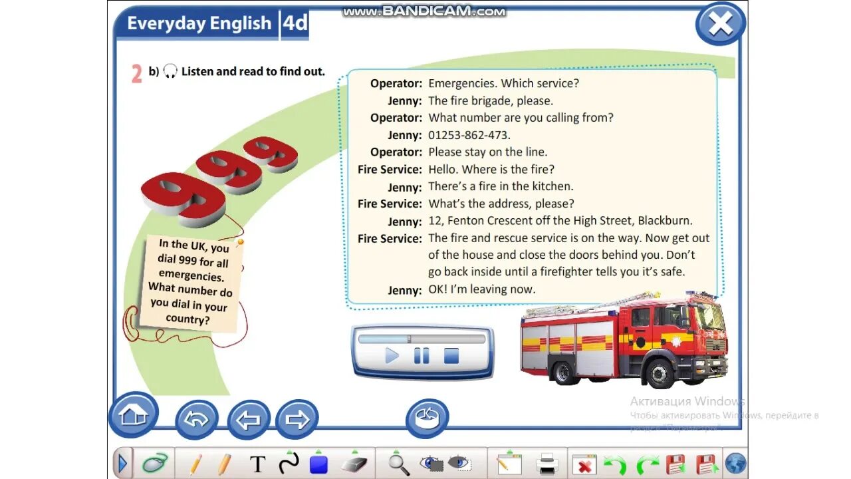Close the lesson with the X button
The image size is (851, 479).
tap(721, 24)
